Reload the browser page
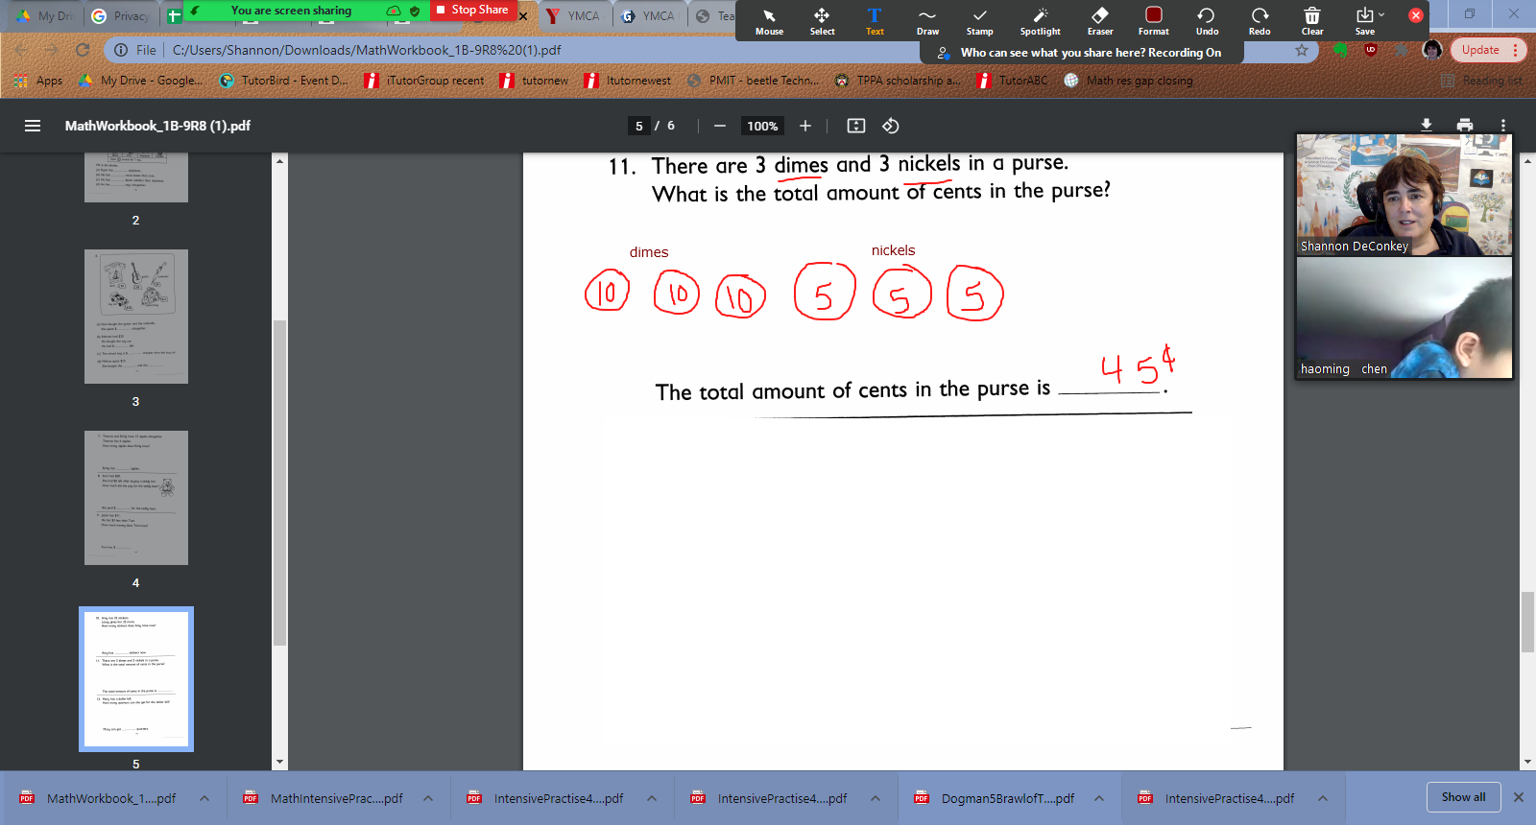This screenshot has height=825, width=1536. click(x=83, y=50)
